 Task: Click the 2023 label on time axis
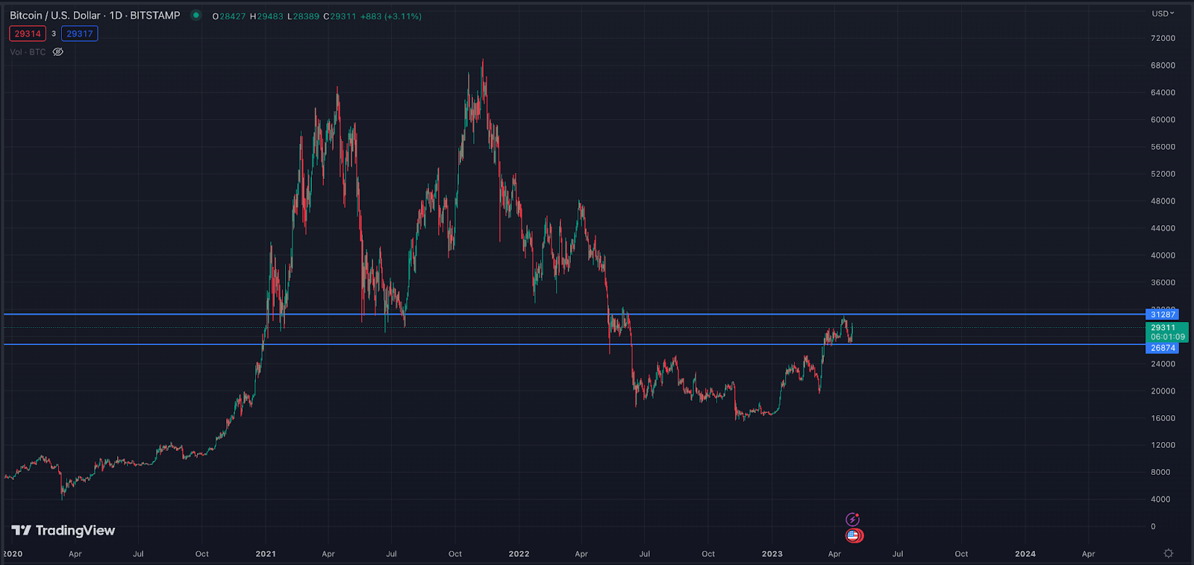772,554
